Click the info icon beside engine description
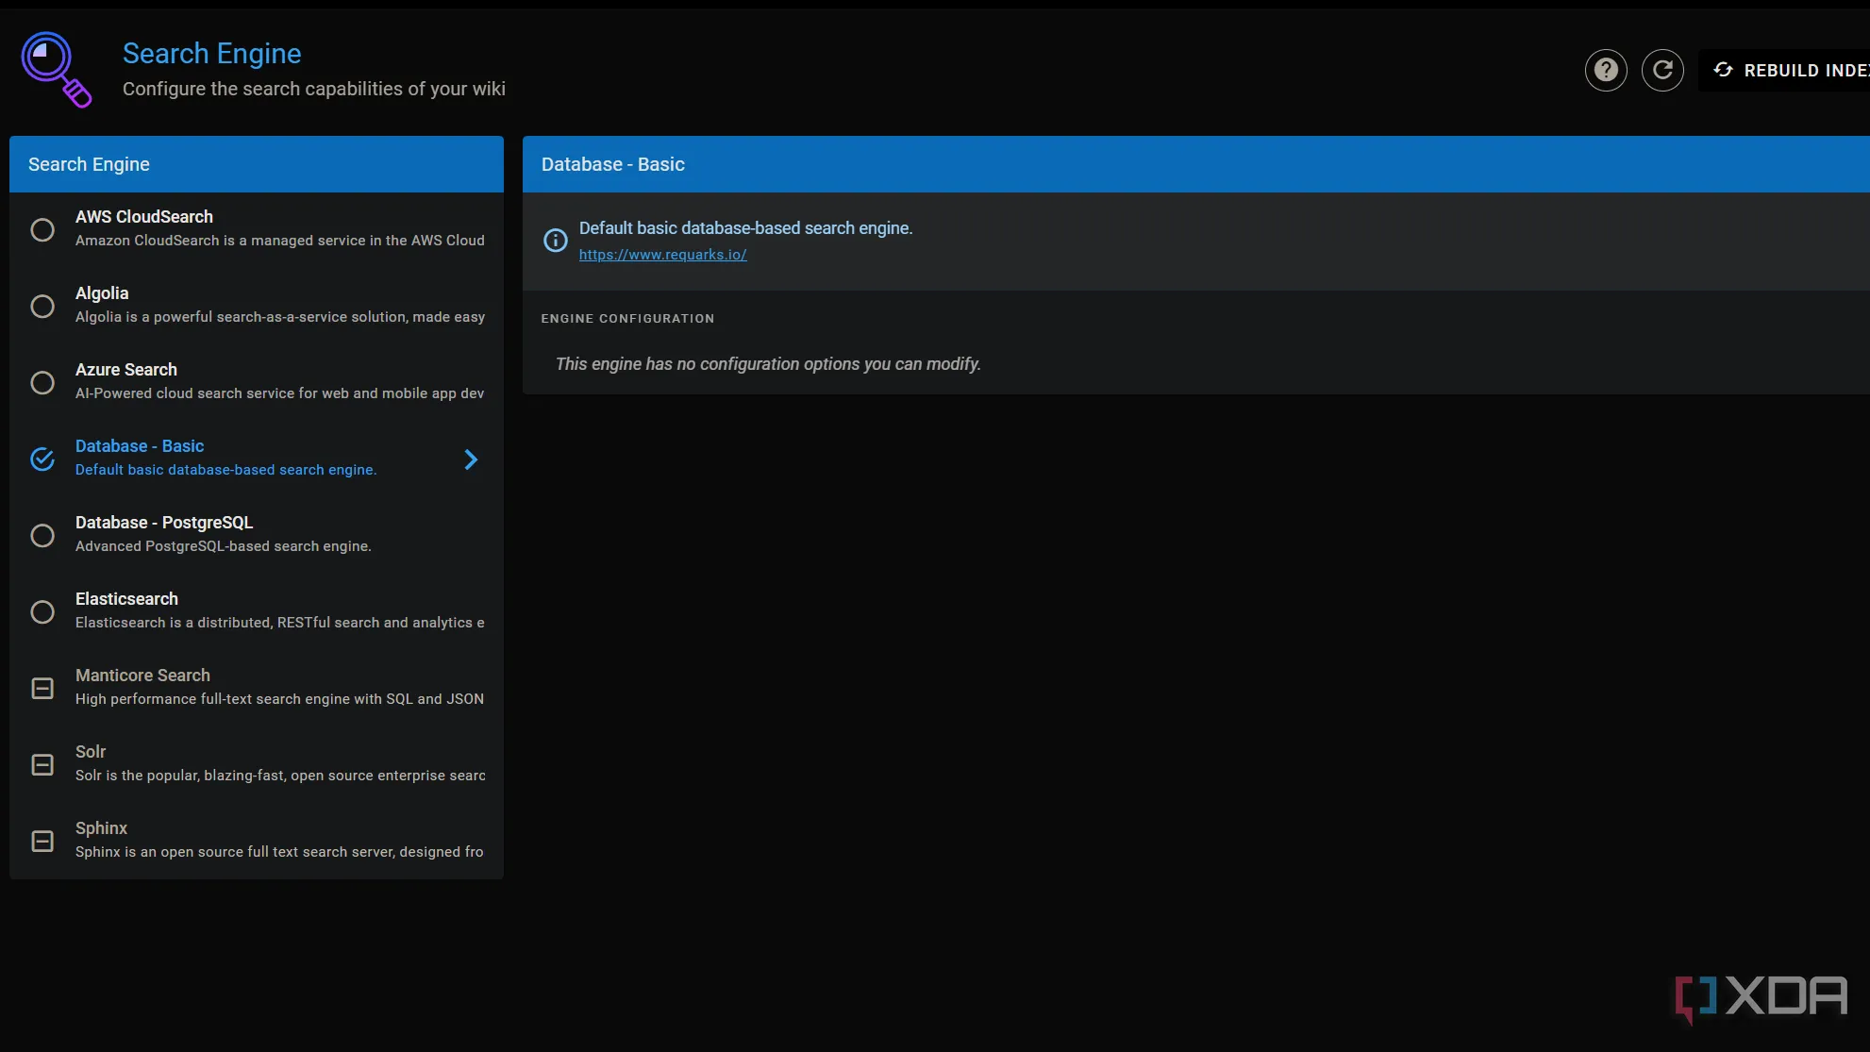Image resolution: width=1870 pixels, height=1052 pixels. click(x=556, y=241)
